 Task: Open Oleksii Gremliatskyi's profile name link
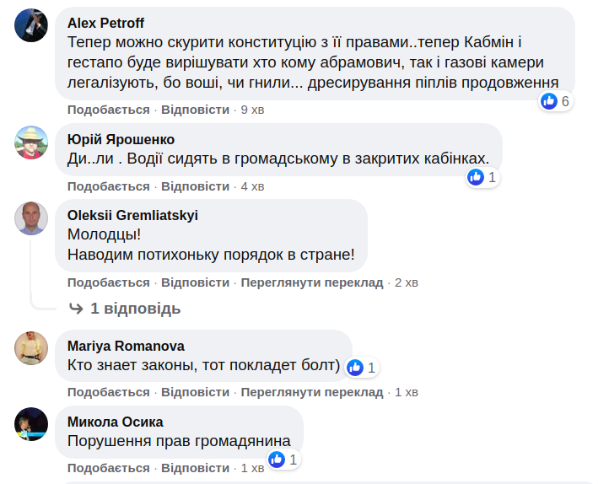coord(132,215)
